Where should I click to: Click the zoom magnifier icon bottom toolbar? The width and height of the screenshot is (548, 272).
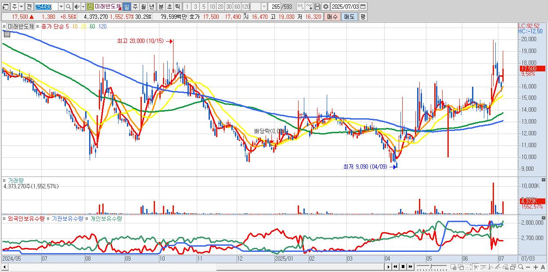coord(521,267)
